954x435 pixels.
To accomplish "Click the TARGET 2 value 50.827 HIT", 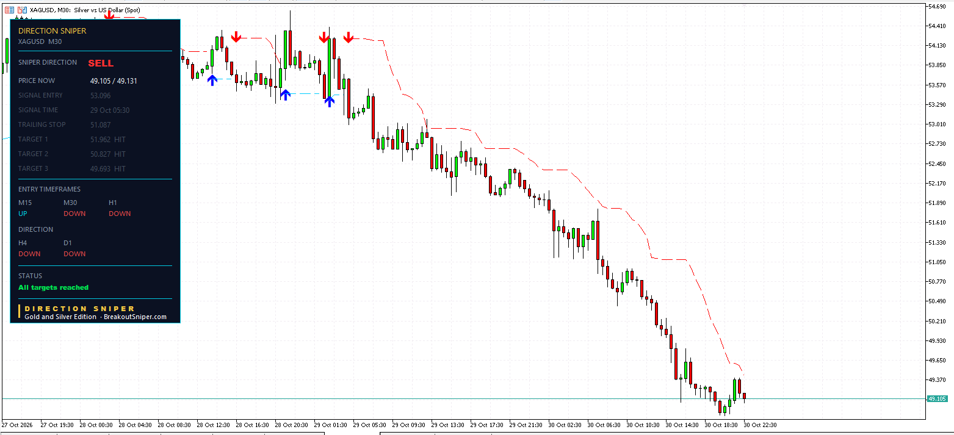I will pos(107,154).
